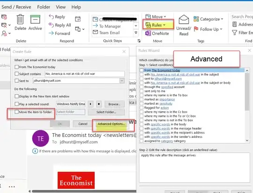Click the Clean Up envelope icon
This screenshot has width=253, height=193.
(x=4, y=25)
